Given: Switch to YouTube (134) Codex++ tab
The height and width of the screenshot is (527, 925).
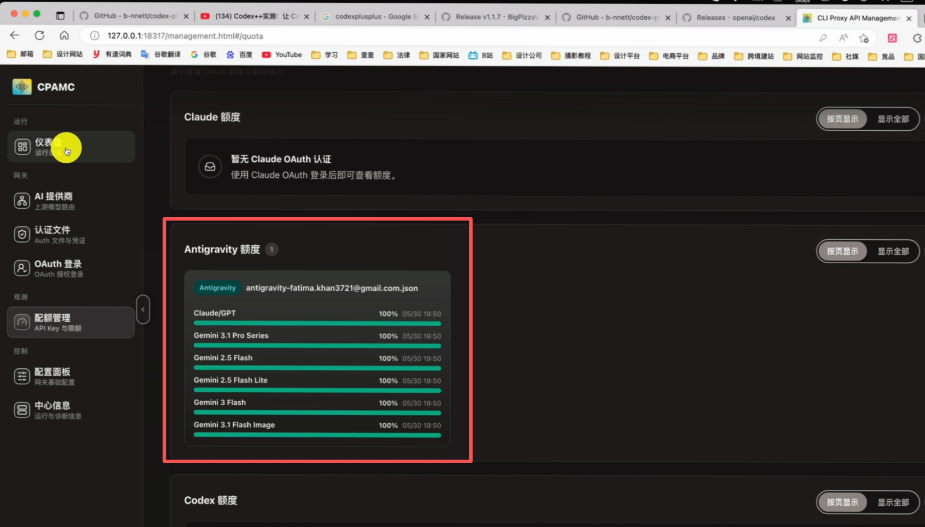Looking at the screenshot, I should click(256, 16).
